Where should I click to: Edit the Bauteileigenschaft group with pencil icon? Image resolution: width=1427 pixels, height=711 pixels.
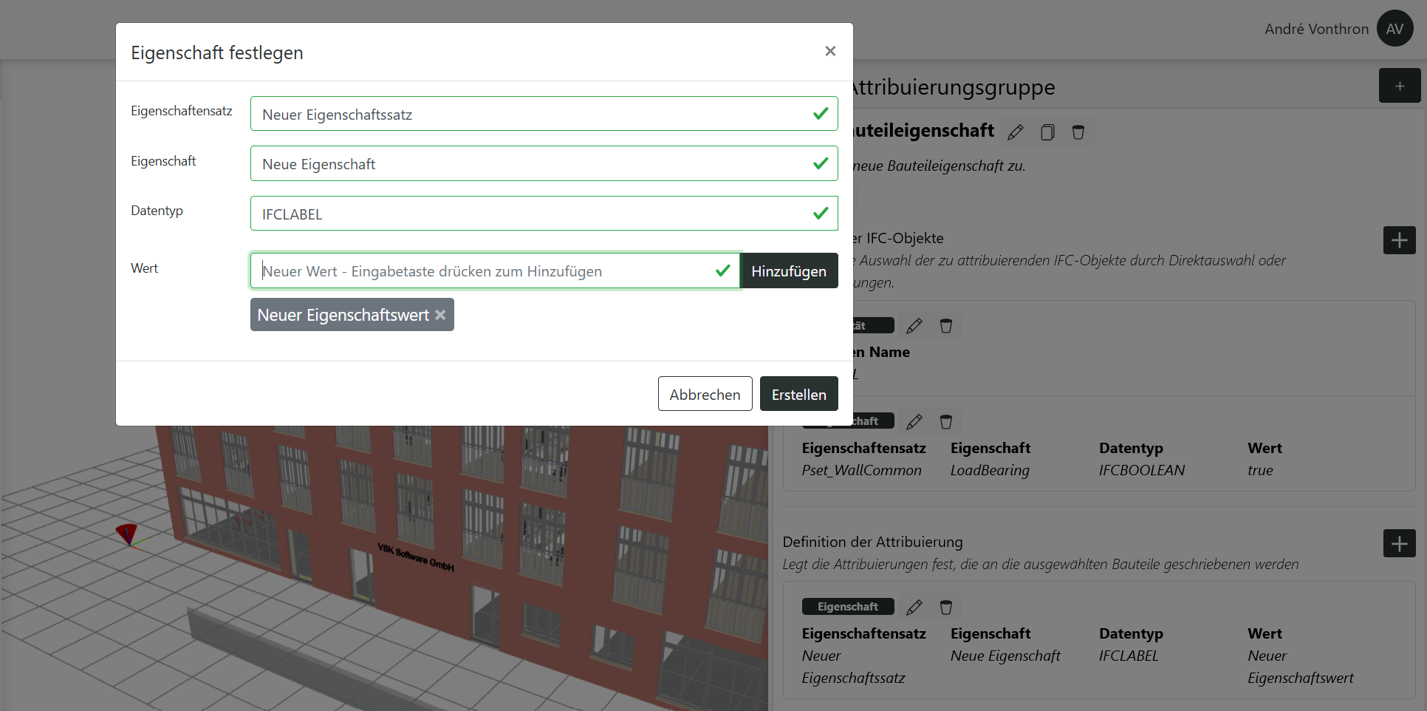(x=1016, y=132)
